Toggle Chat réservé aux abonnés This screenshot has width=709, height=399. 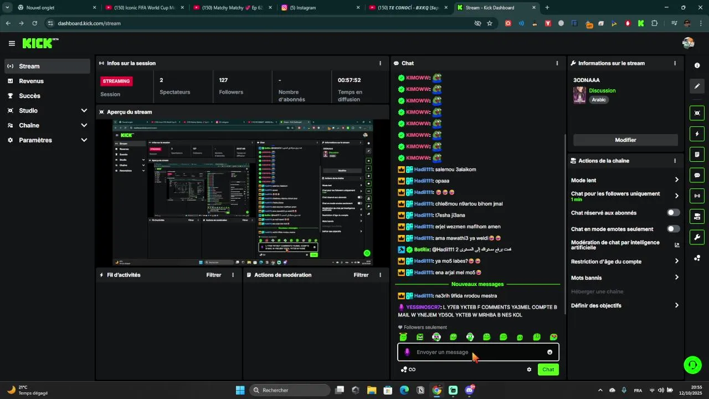coord(673,213)
